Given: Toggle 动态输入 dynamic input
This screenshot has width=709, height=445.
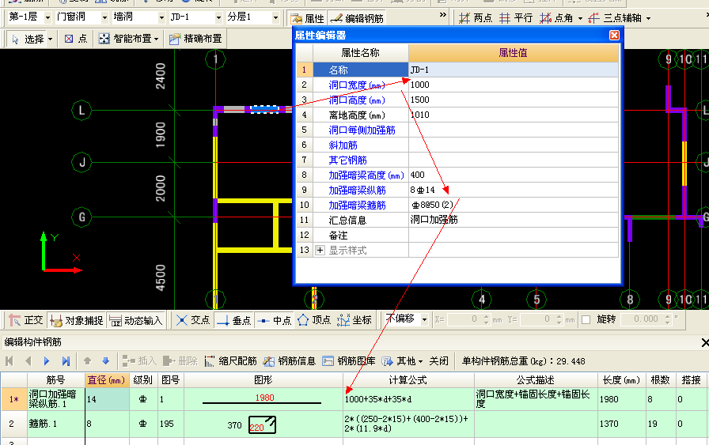Looking at the screenshot, I should pos(135,320).
